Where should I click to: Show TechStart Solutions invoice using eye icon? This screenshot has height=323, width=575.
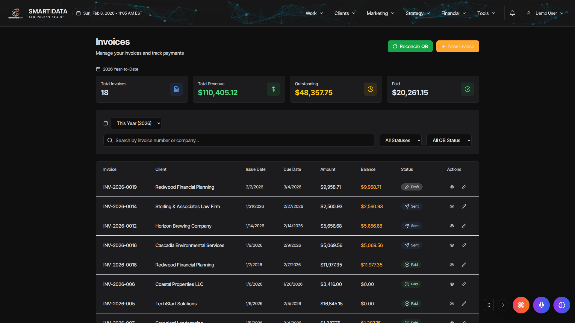(452, 304)
